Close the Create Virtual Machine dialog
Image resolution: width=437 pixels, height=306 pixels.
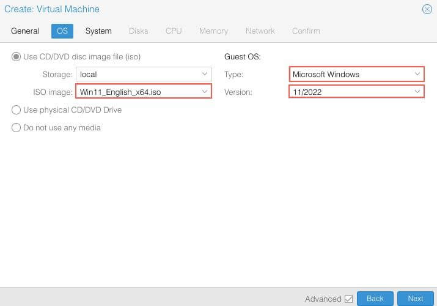tap(427, 9)
